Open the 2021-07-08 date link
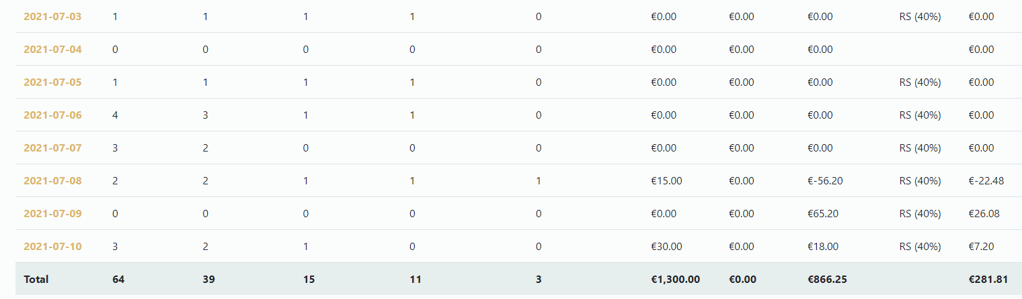This screenshot has height=299, width=1022. [52, 180]
